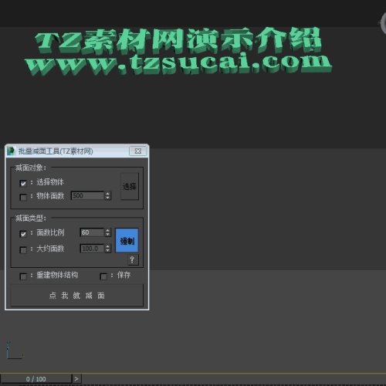Click the viewport axis gizmo

15,350
